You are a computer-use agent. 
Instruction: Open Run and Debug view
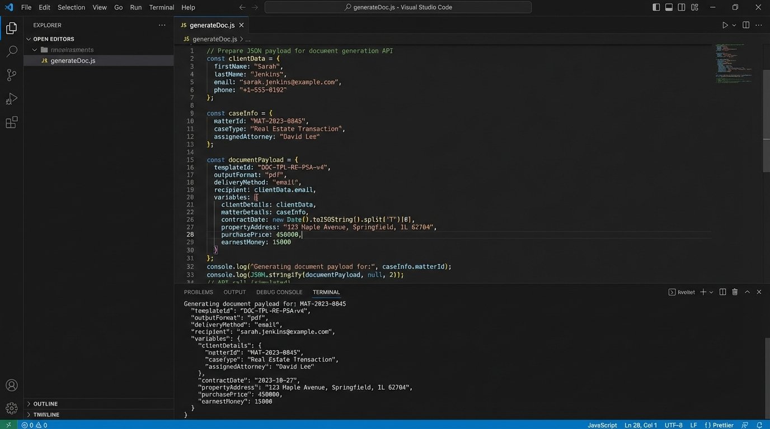click(x=11, y=99)
